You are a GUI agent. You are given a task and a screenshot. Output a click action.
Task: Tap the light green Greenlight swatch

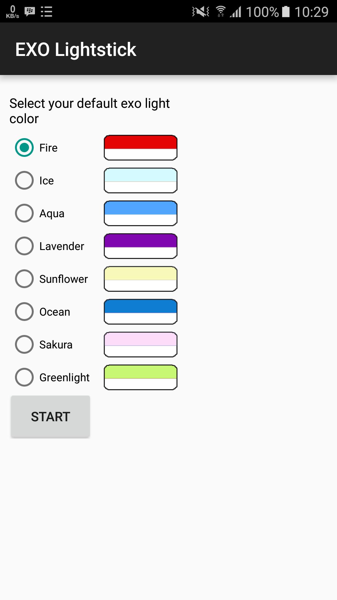pos(140,377)
